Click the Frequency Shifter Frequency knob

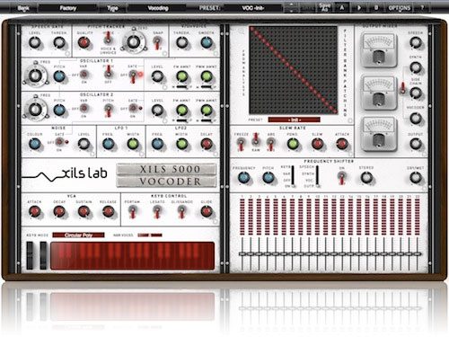tap(243, 178)
